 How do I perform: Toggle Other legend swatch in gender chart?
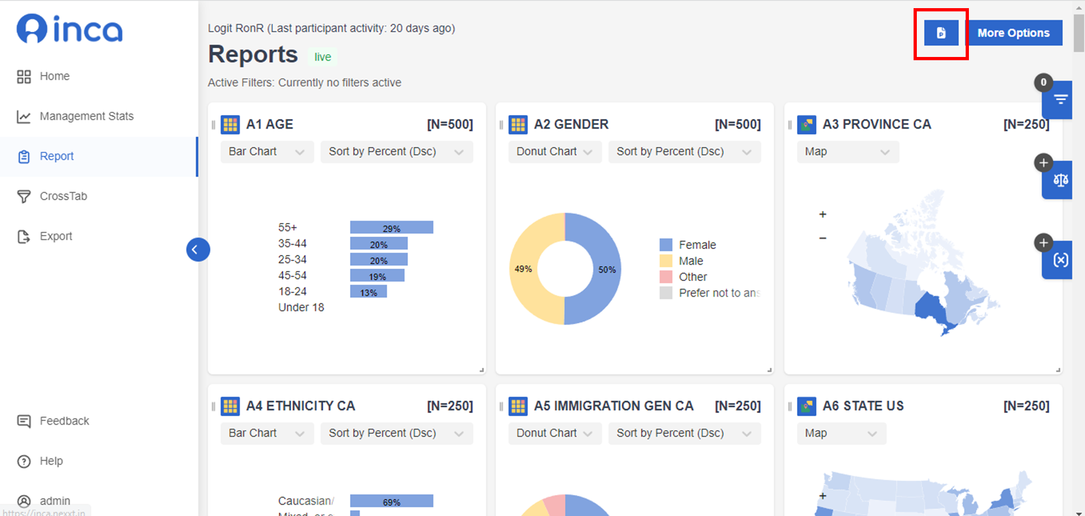point(666,277)
